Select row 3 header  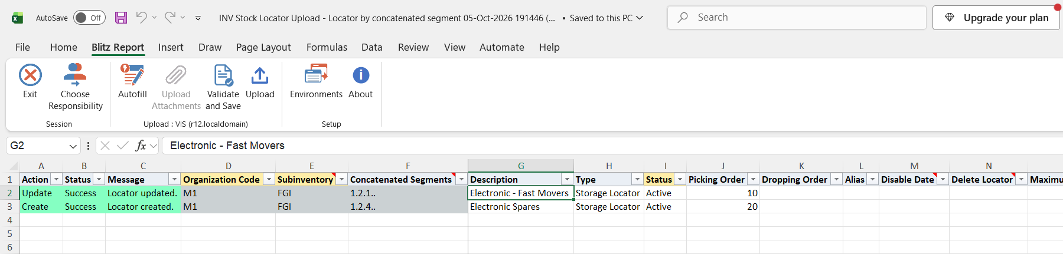[x=9, y=207]
